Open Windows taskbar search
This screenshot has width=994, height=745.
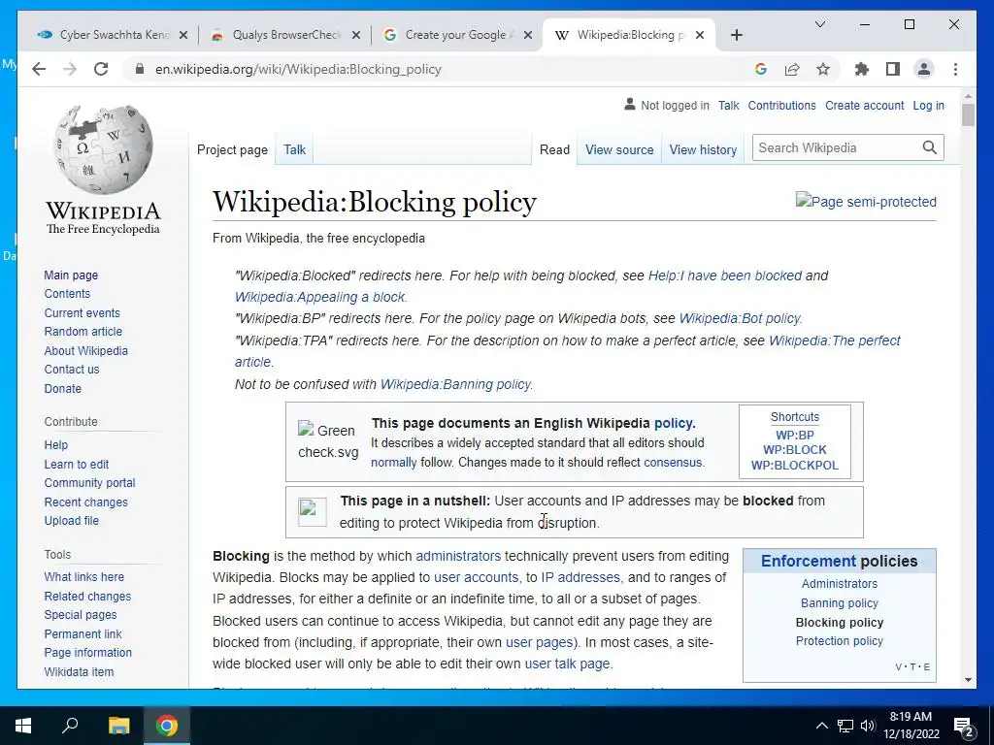coord(70,726)
